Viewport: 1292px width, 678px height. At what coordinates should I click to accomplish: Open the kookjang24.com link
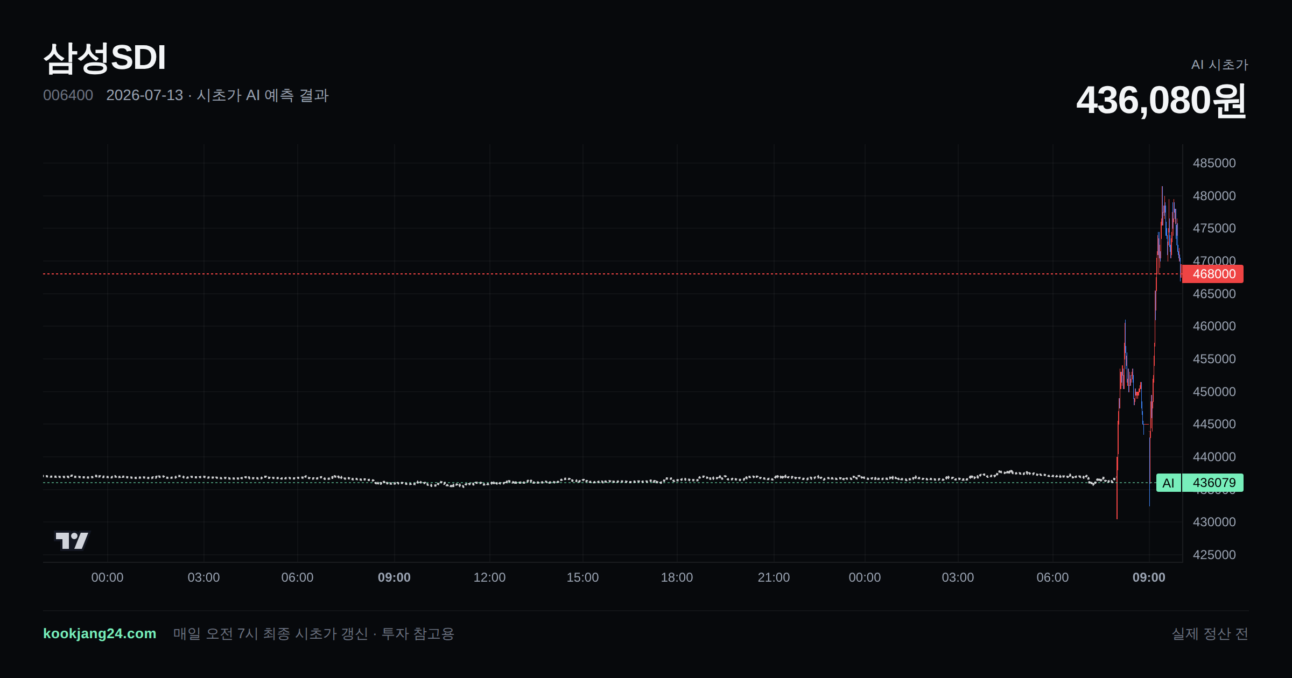(100, 633)
